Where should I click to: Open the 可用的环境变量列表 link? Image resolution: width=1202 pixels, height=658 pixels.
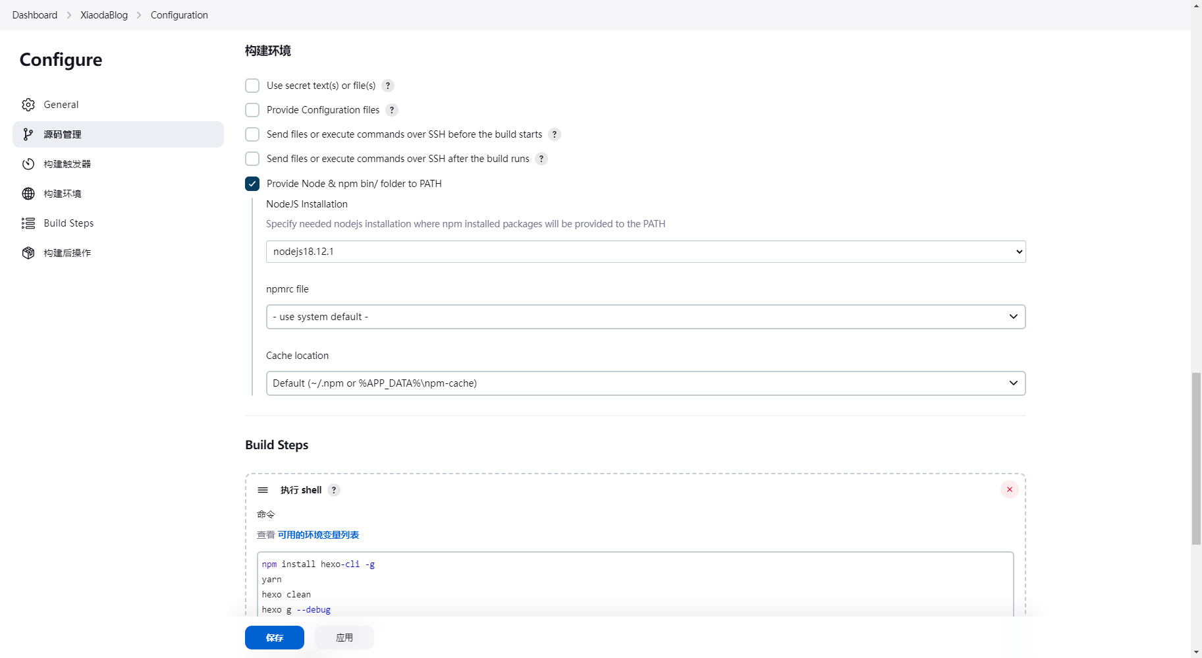pyautogui.click(x=318, y=535)
